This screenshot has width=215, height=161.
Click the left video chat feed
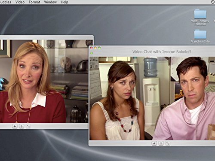[44, 81]
